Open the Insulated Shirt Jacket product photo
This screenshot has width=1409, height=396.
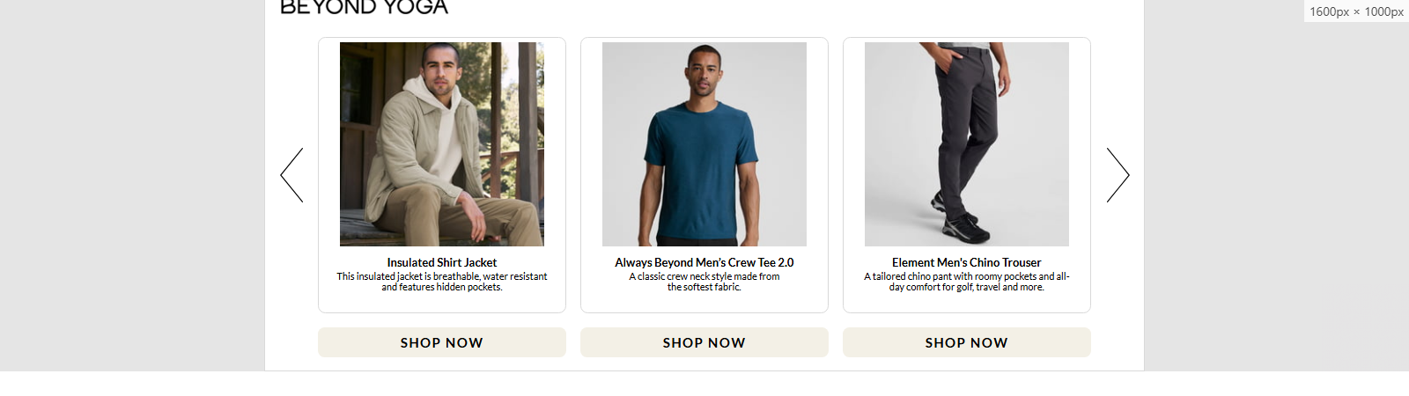pos(442,144)
